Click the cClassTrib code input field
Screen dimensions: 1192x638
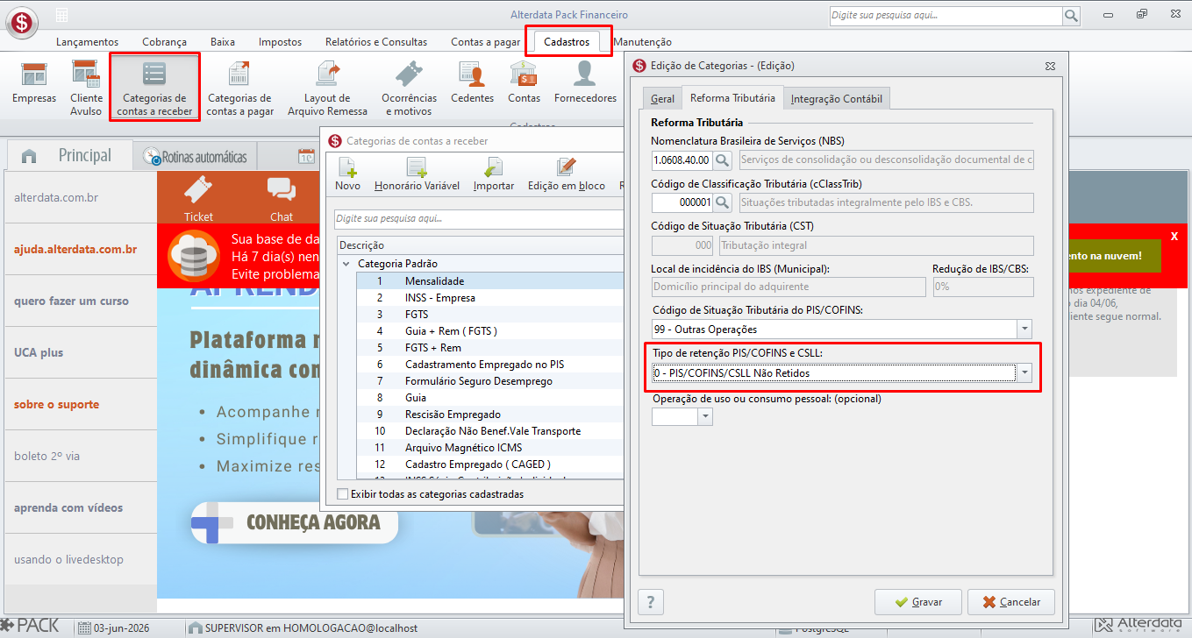682,203
